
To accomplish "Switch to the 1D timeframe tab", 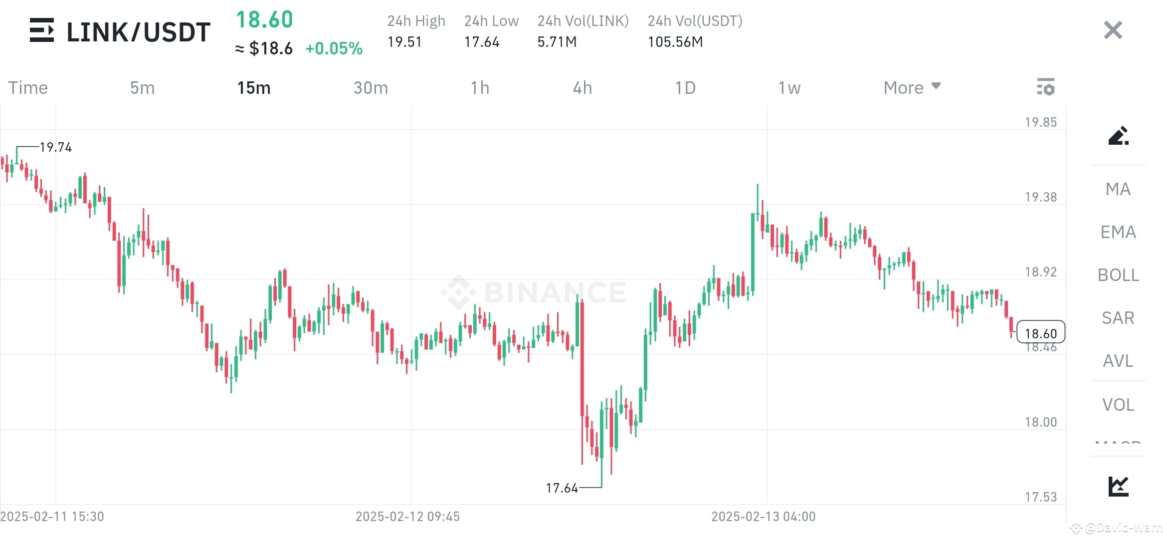I will (x=685, y=87).
